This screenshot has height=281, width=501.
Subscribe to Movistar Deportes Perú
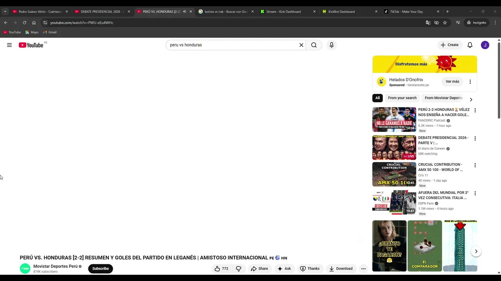[101, 269]
